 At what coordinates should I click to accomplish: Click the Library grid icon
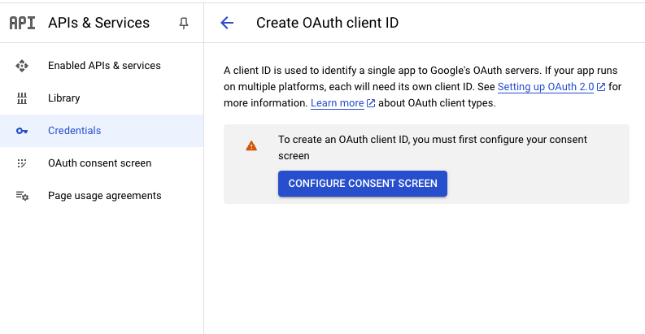pos(22,98)
